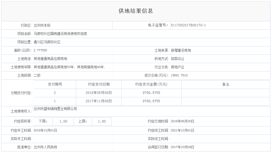Click the label 实际开工时间

coord(21,139)
